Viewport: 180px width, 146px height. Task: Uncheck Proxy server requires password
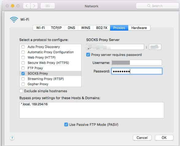tap(88, 55)
